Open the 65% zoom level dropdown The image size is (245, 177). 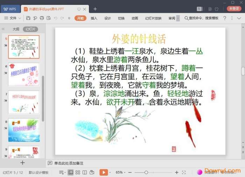[x=120, y=172]
